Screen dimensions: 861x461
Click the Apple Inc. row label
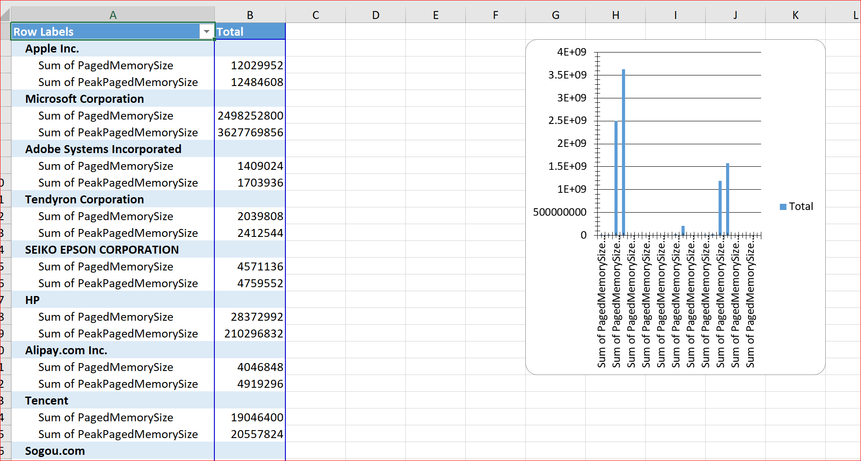52,49
